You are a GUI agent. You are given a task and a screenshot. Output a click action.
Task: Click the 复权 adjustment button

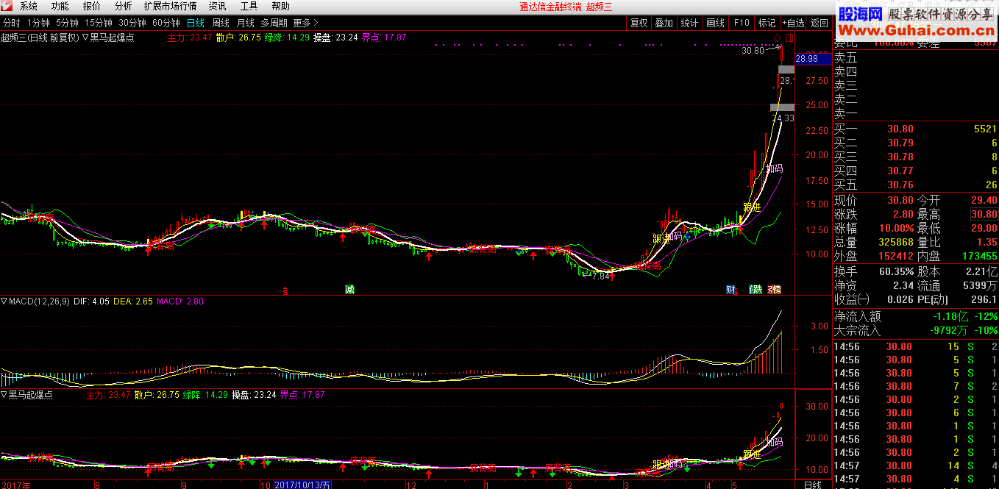tap(639, 23)
